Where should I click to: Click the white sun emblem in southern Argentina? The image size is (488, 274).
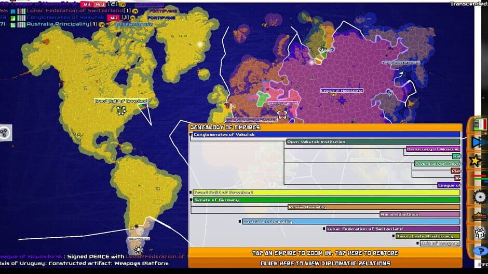coord(138,250)
